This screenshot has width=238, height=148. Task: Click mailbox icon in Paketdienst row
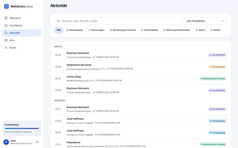point(121,146)
